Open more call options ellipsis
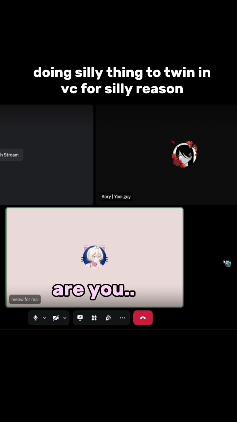 point(122,318)
